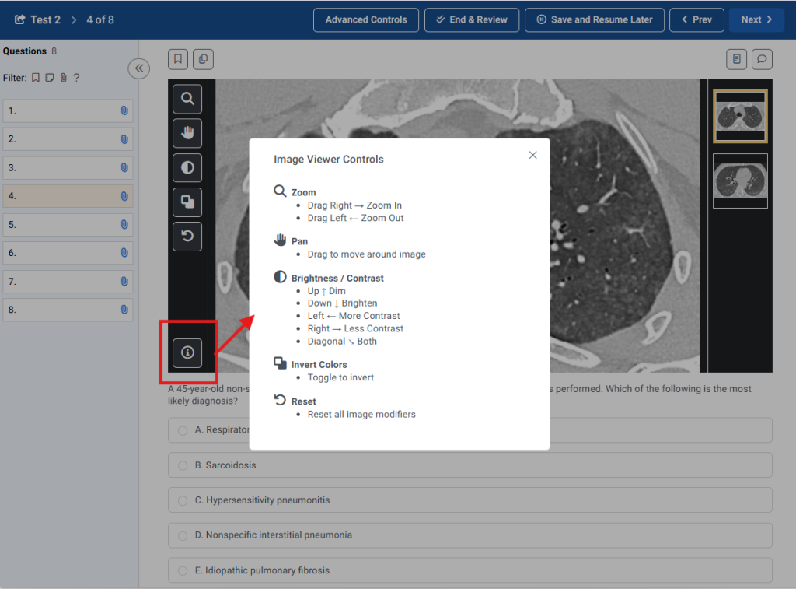
Task: Select the Zoom magnifier tool in viewer toolbar
Action: pos(187,99)
